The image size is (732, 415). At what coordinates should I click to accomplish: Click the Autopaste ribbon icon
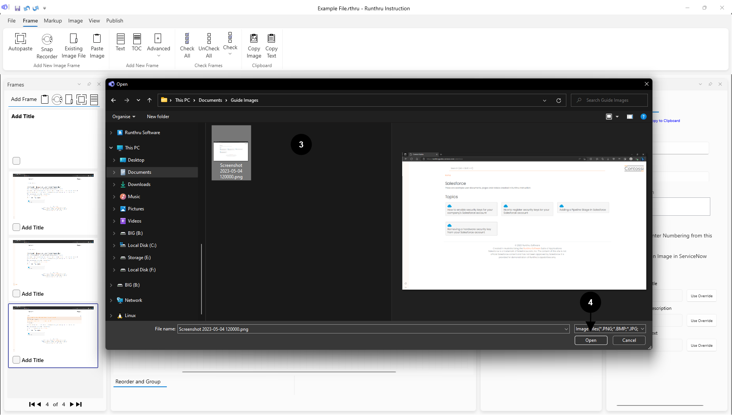click(21, 38)
